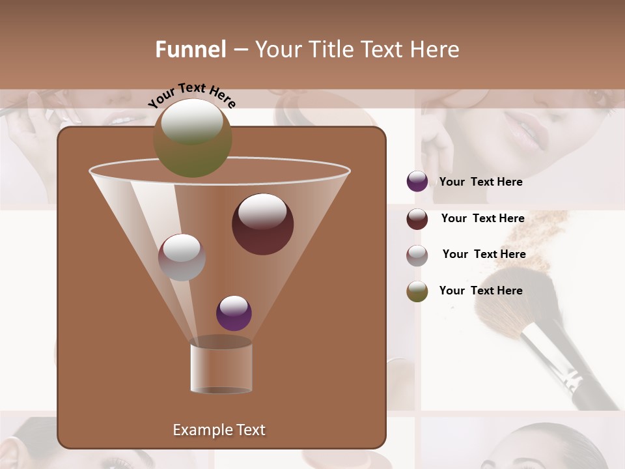The height and width of the screenshot is (469, 625).
Task: Click the text label beside the gray legend bullet
Action: pyautogui.click(x=484, y=255)
